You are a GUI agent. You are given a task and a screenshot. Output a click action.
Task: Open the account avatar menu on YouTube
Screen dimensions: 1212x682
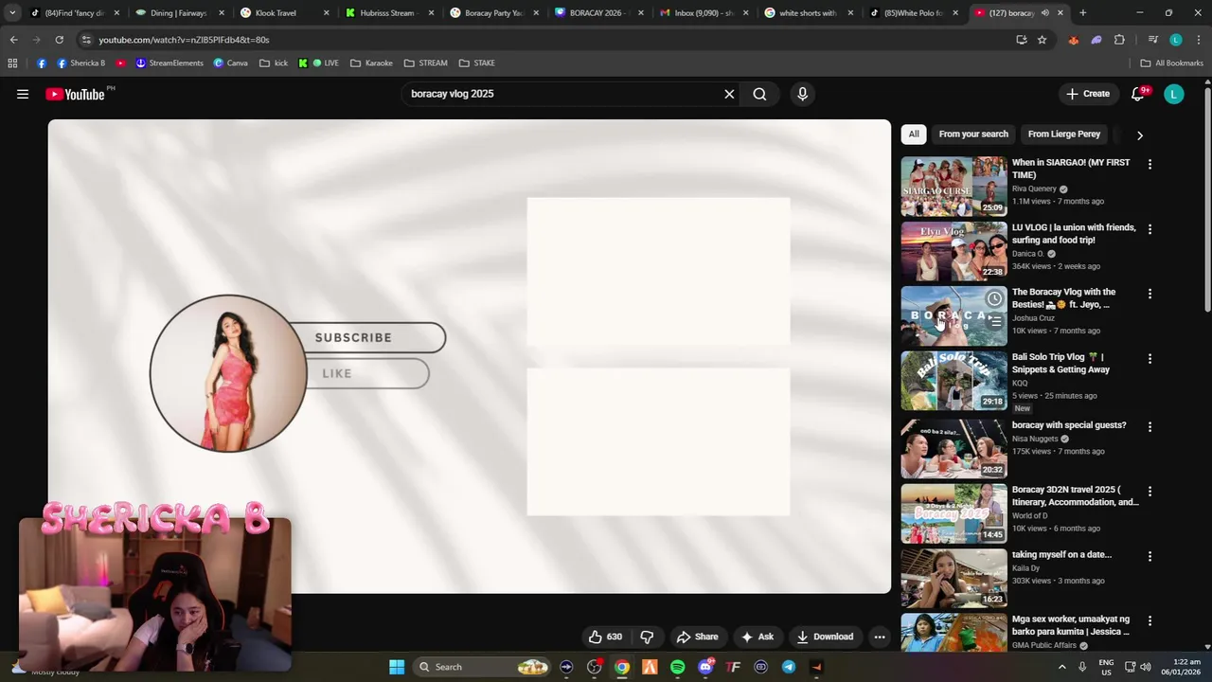1174,94
